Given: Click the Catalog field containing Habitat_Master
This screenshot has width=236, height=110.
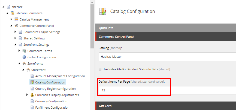Looking at the screenshot, I should coord(167,57).
